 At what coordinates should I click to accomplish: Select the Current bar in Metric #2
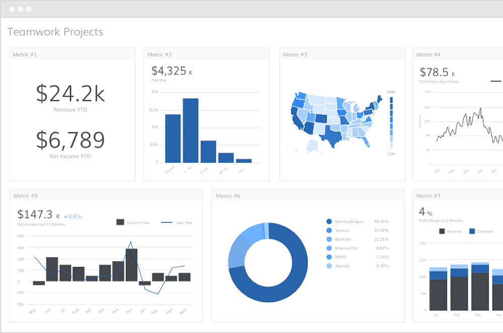pos(173,138)
